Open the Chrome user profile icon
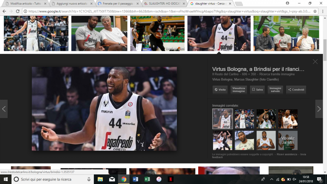The height and width of the screenshot is (184, 327). (x=287, y=3)
